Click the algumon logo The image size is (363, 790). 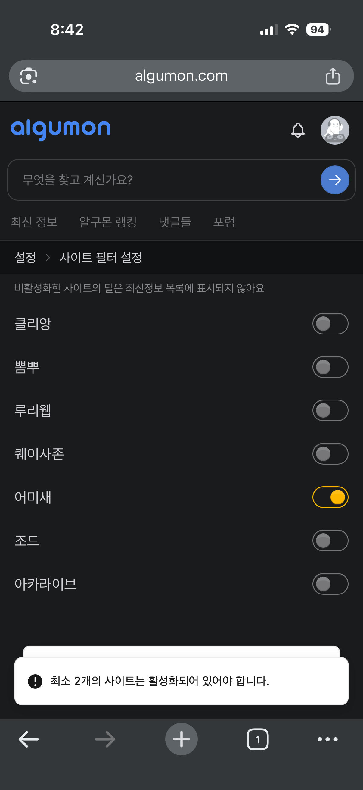tap(61, 130)
